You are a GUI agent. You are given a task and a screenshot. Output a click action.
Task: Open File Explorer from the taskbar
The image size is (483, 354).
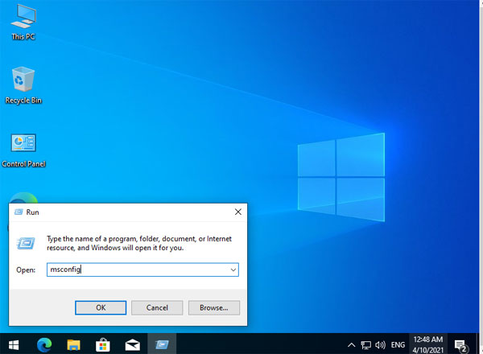tap(72, 344)
